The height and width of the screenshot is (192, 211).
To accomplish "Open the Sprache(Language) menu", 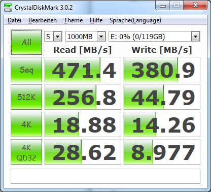I will point(135,20).
